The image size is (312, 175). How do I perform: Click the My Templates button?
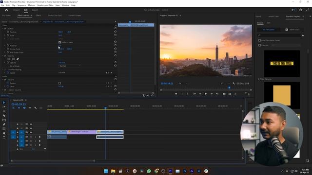(269, 30)
